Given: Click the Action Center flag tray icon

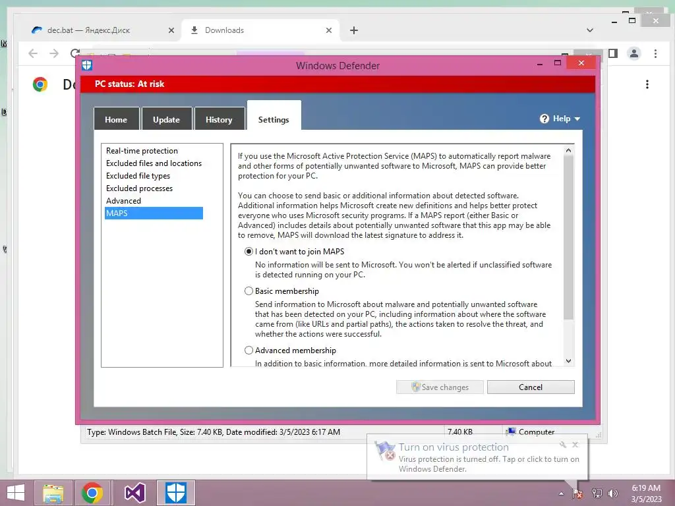Looking at the screenshot, I should pos(577,493).
